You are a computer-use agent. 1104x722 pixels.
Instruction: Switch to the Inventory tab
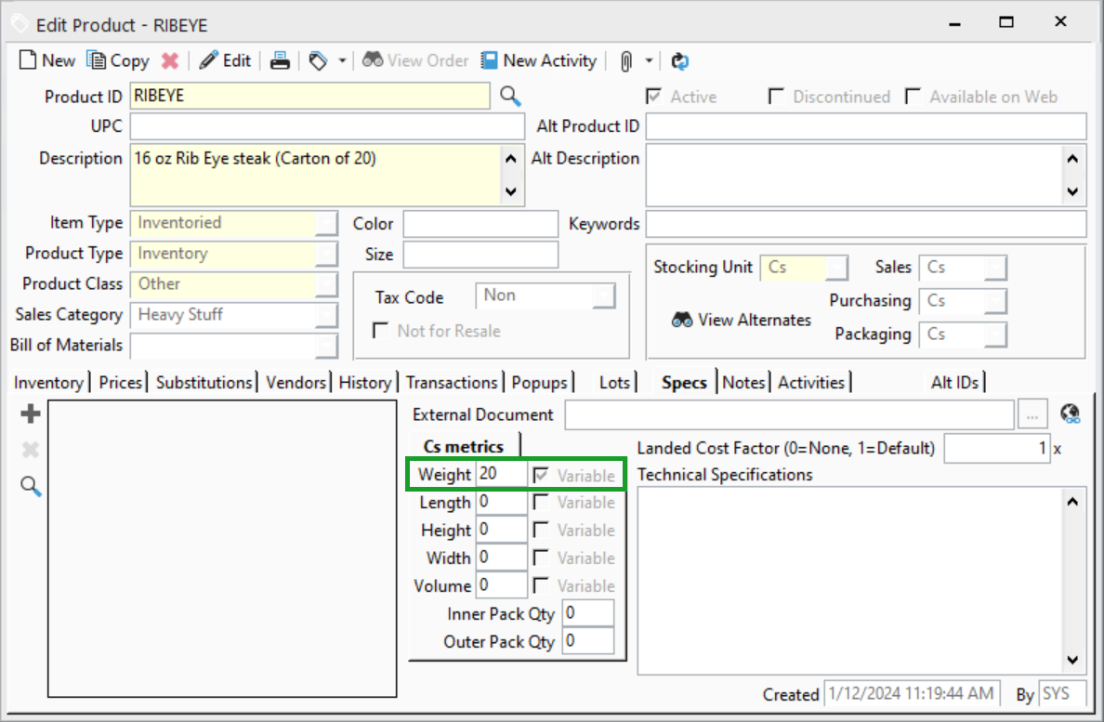click(x=48, y=382)
